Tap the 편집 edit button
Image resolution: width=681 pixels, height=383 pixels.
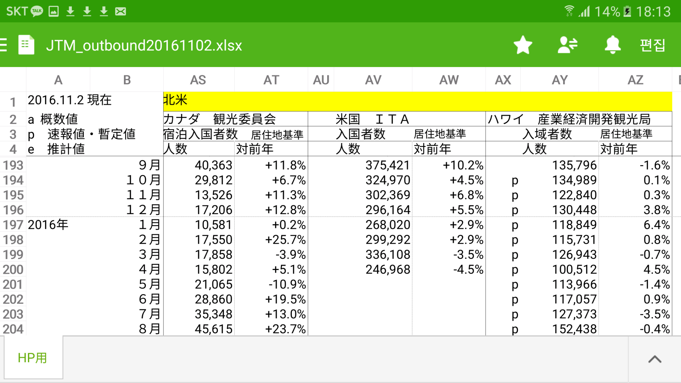coord(652,45)
